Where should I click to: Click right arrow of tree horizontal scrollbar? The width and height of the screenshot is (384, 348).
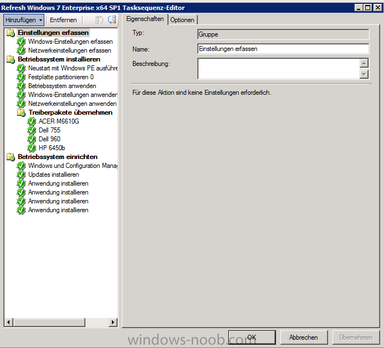click(x=112, y=322)
